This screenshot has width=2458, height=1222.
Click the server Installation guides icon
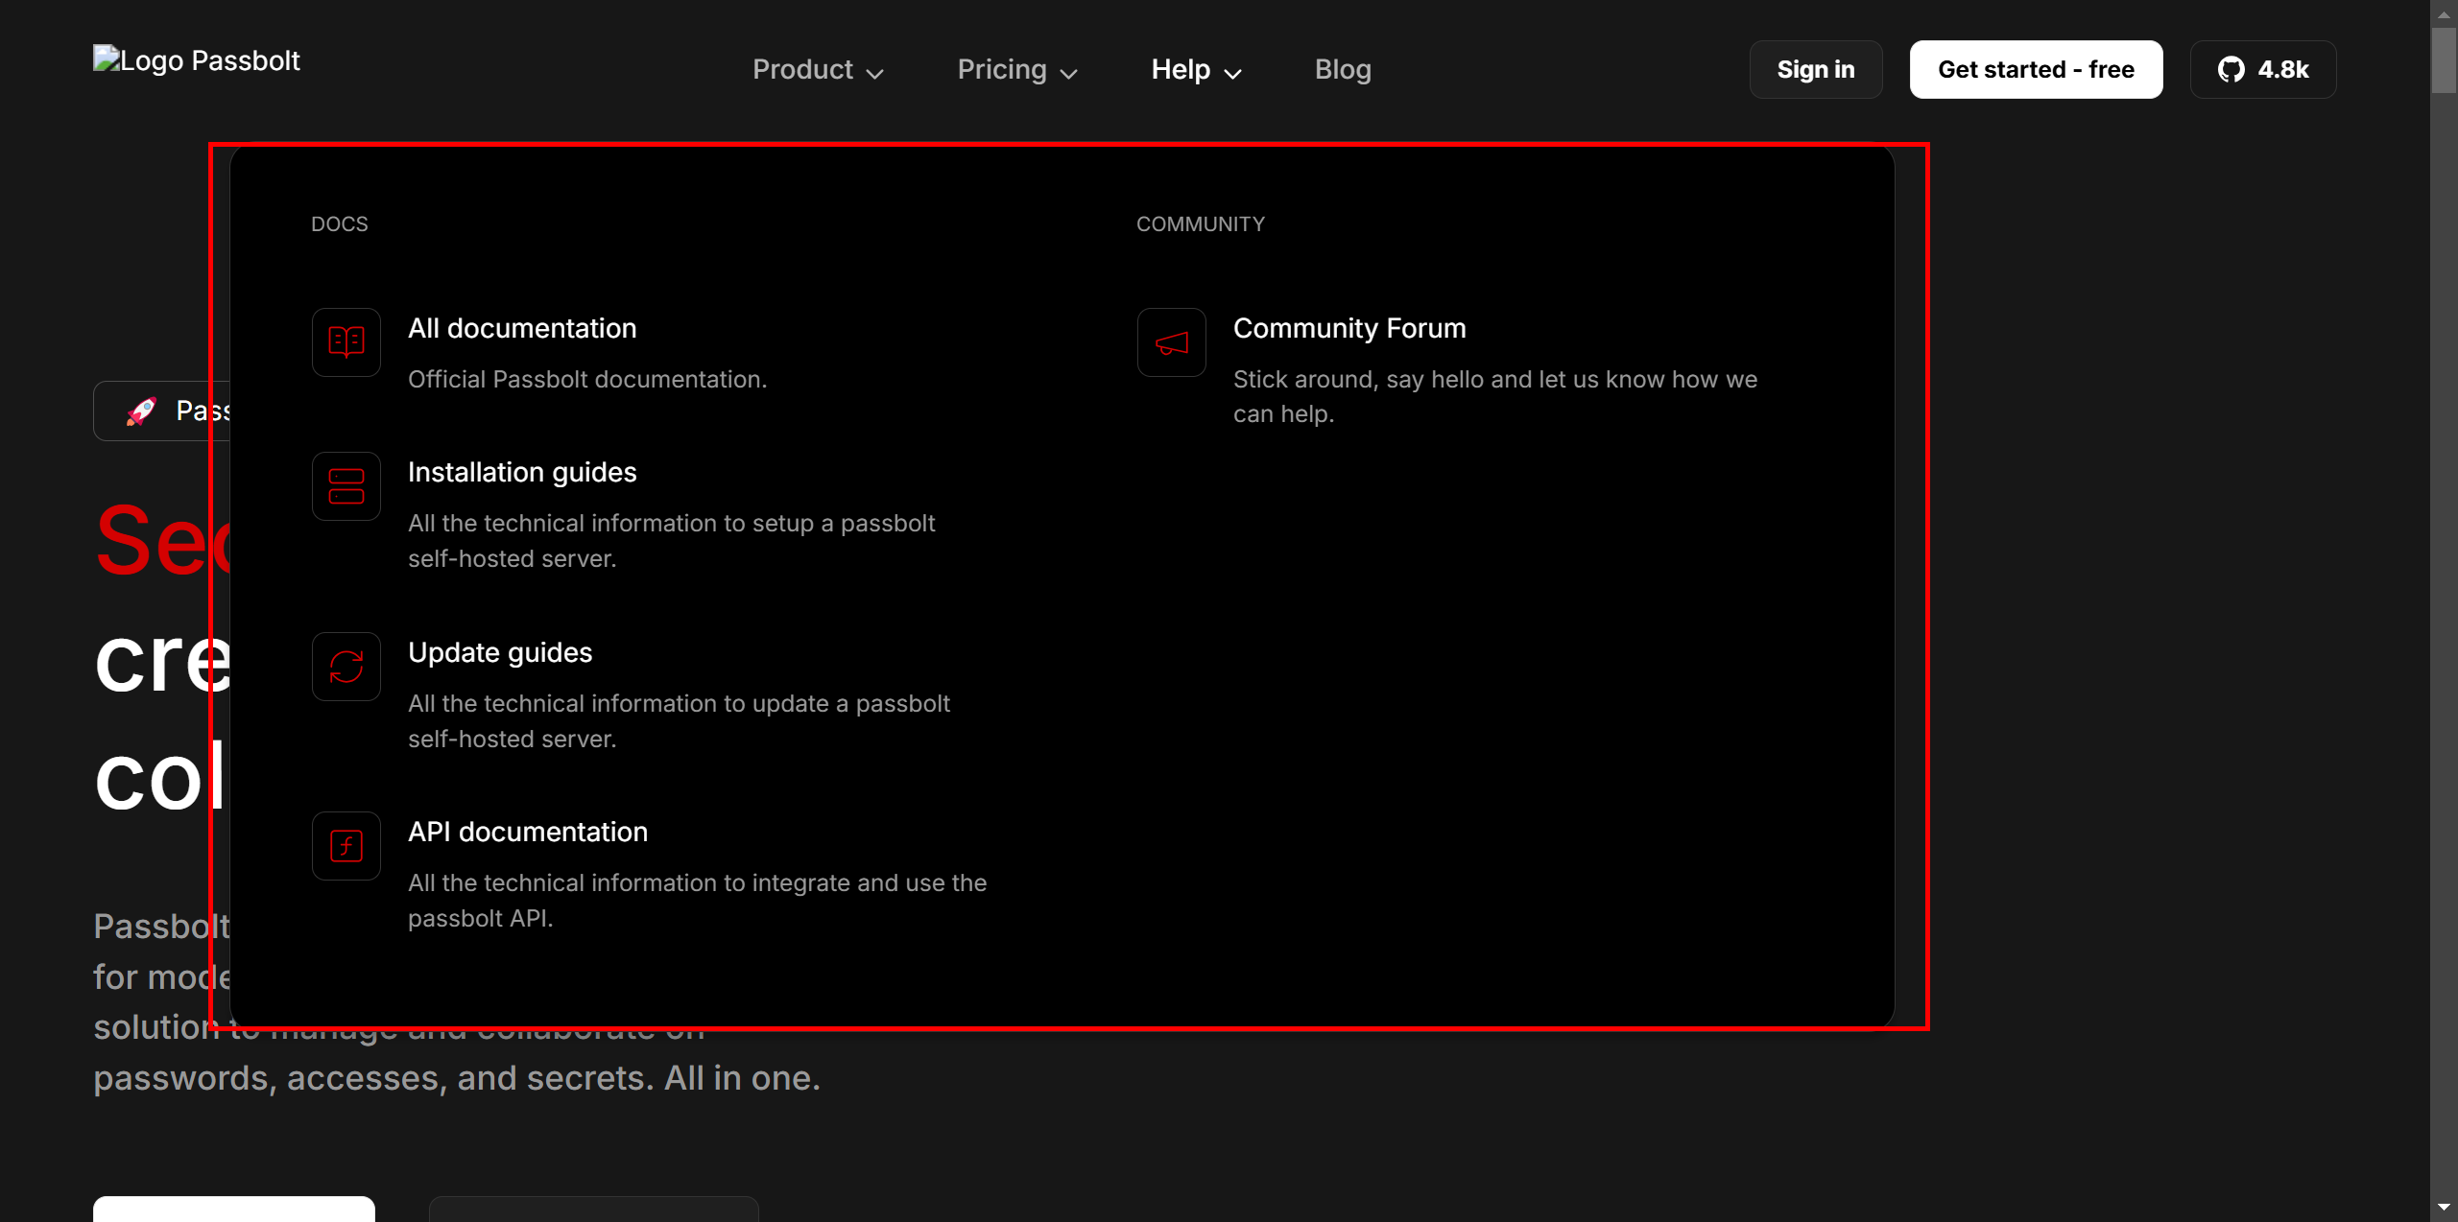[x=346, y=486]
